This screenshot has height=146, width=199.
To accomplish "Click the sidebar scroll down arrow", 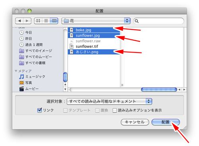I will pos(65,89).
